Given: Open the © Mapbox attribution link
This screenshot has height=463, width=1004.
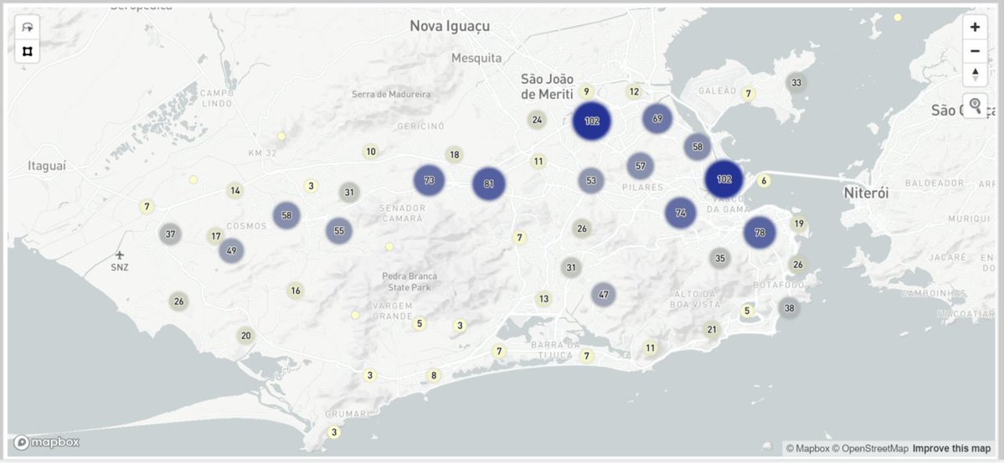Looking at the screenshot, I should [806, 448].
